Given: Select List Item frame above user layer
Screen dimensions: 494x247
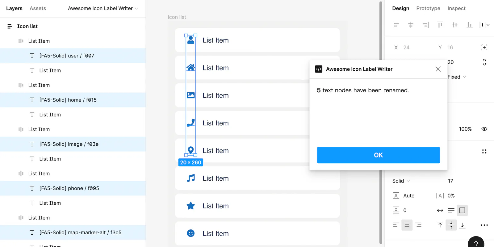Looking at the screenshot, I should [73, 41].
